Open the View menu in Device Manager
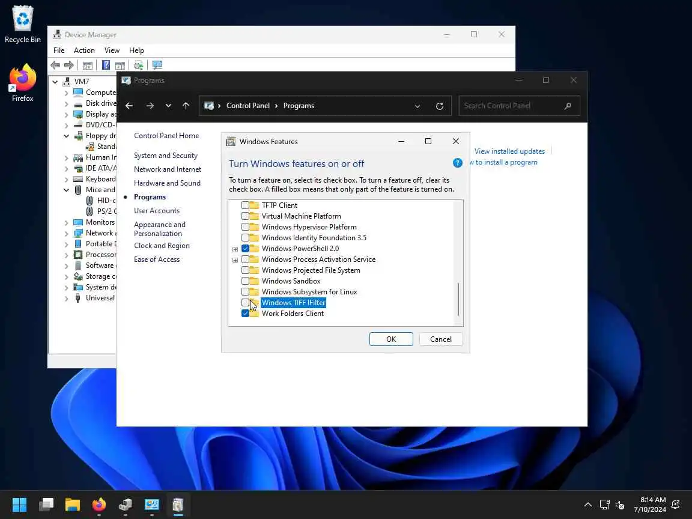692x519 pixels. click(x=112, y=50)
